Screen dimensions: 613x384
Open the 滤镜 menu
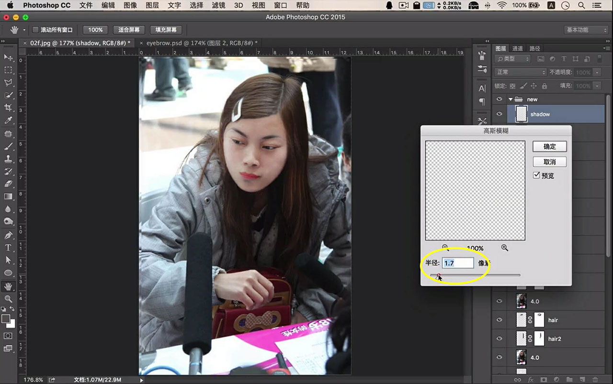point(218,5)
